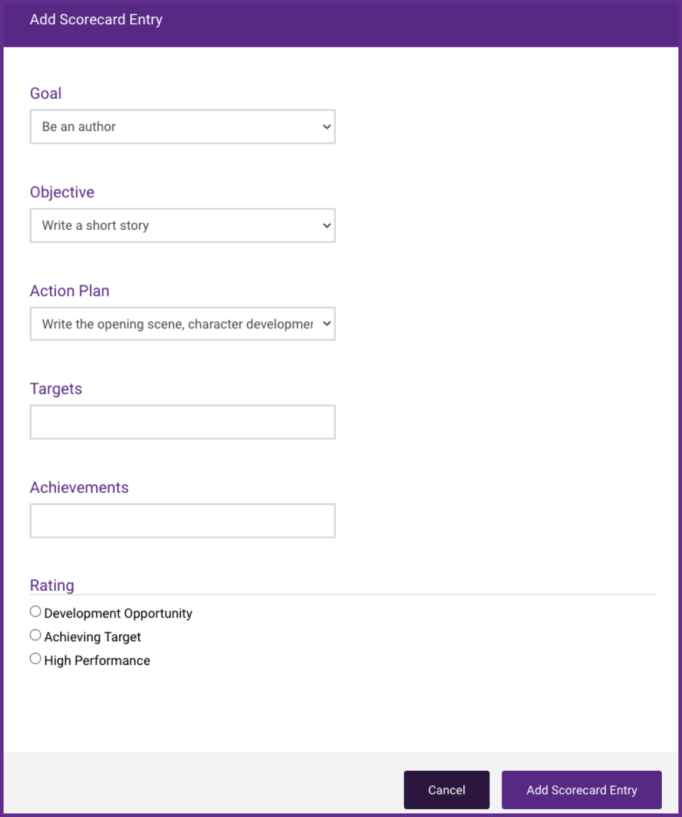Click the Achievements input field
The height and width of the screenshot is (817, 682).
point(182,520)
